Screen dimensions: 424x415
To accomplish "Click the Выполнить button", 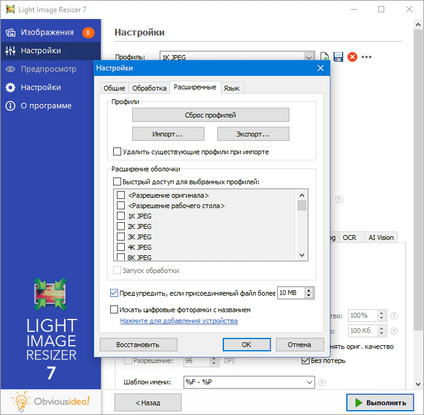I will click(x=380, y=403).
